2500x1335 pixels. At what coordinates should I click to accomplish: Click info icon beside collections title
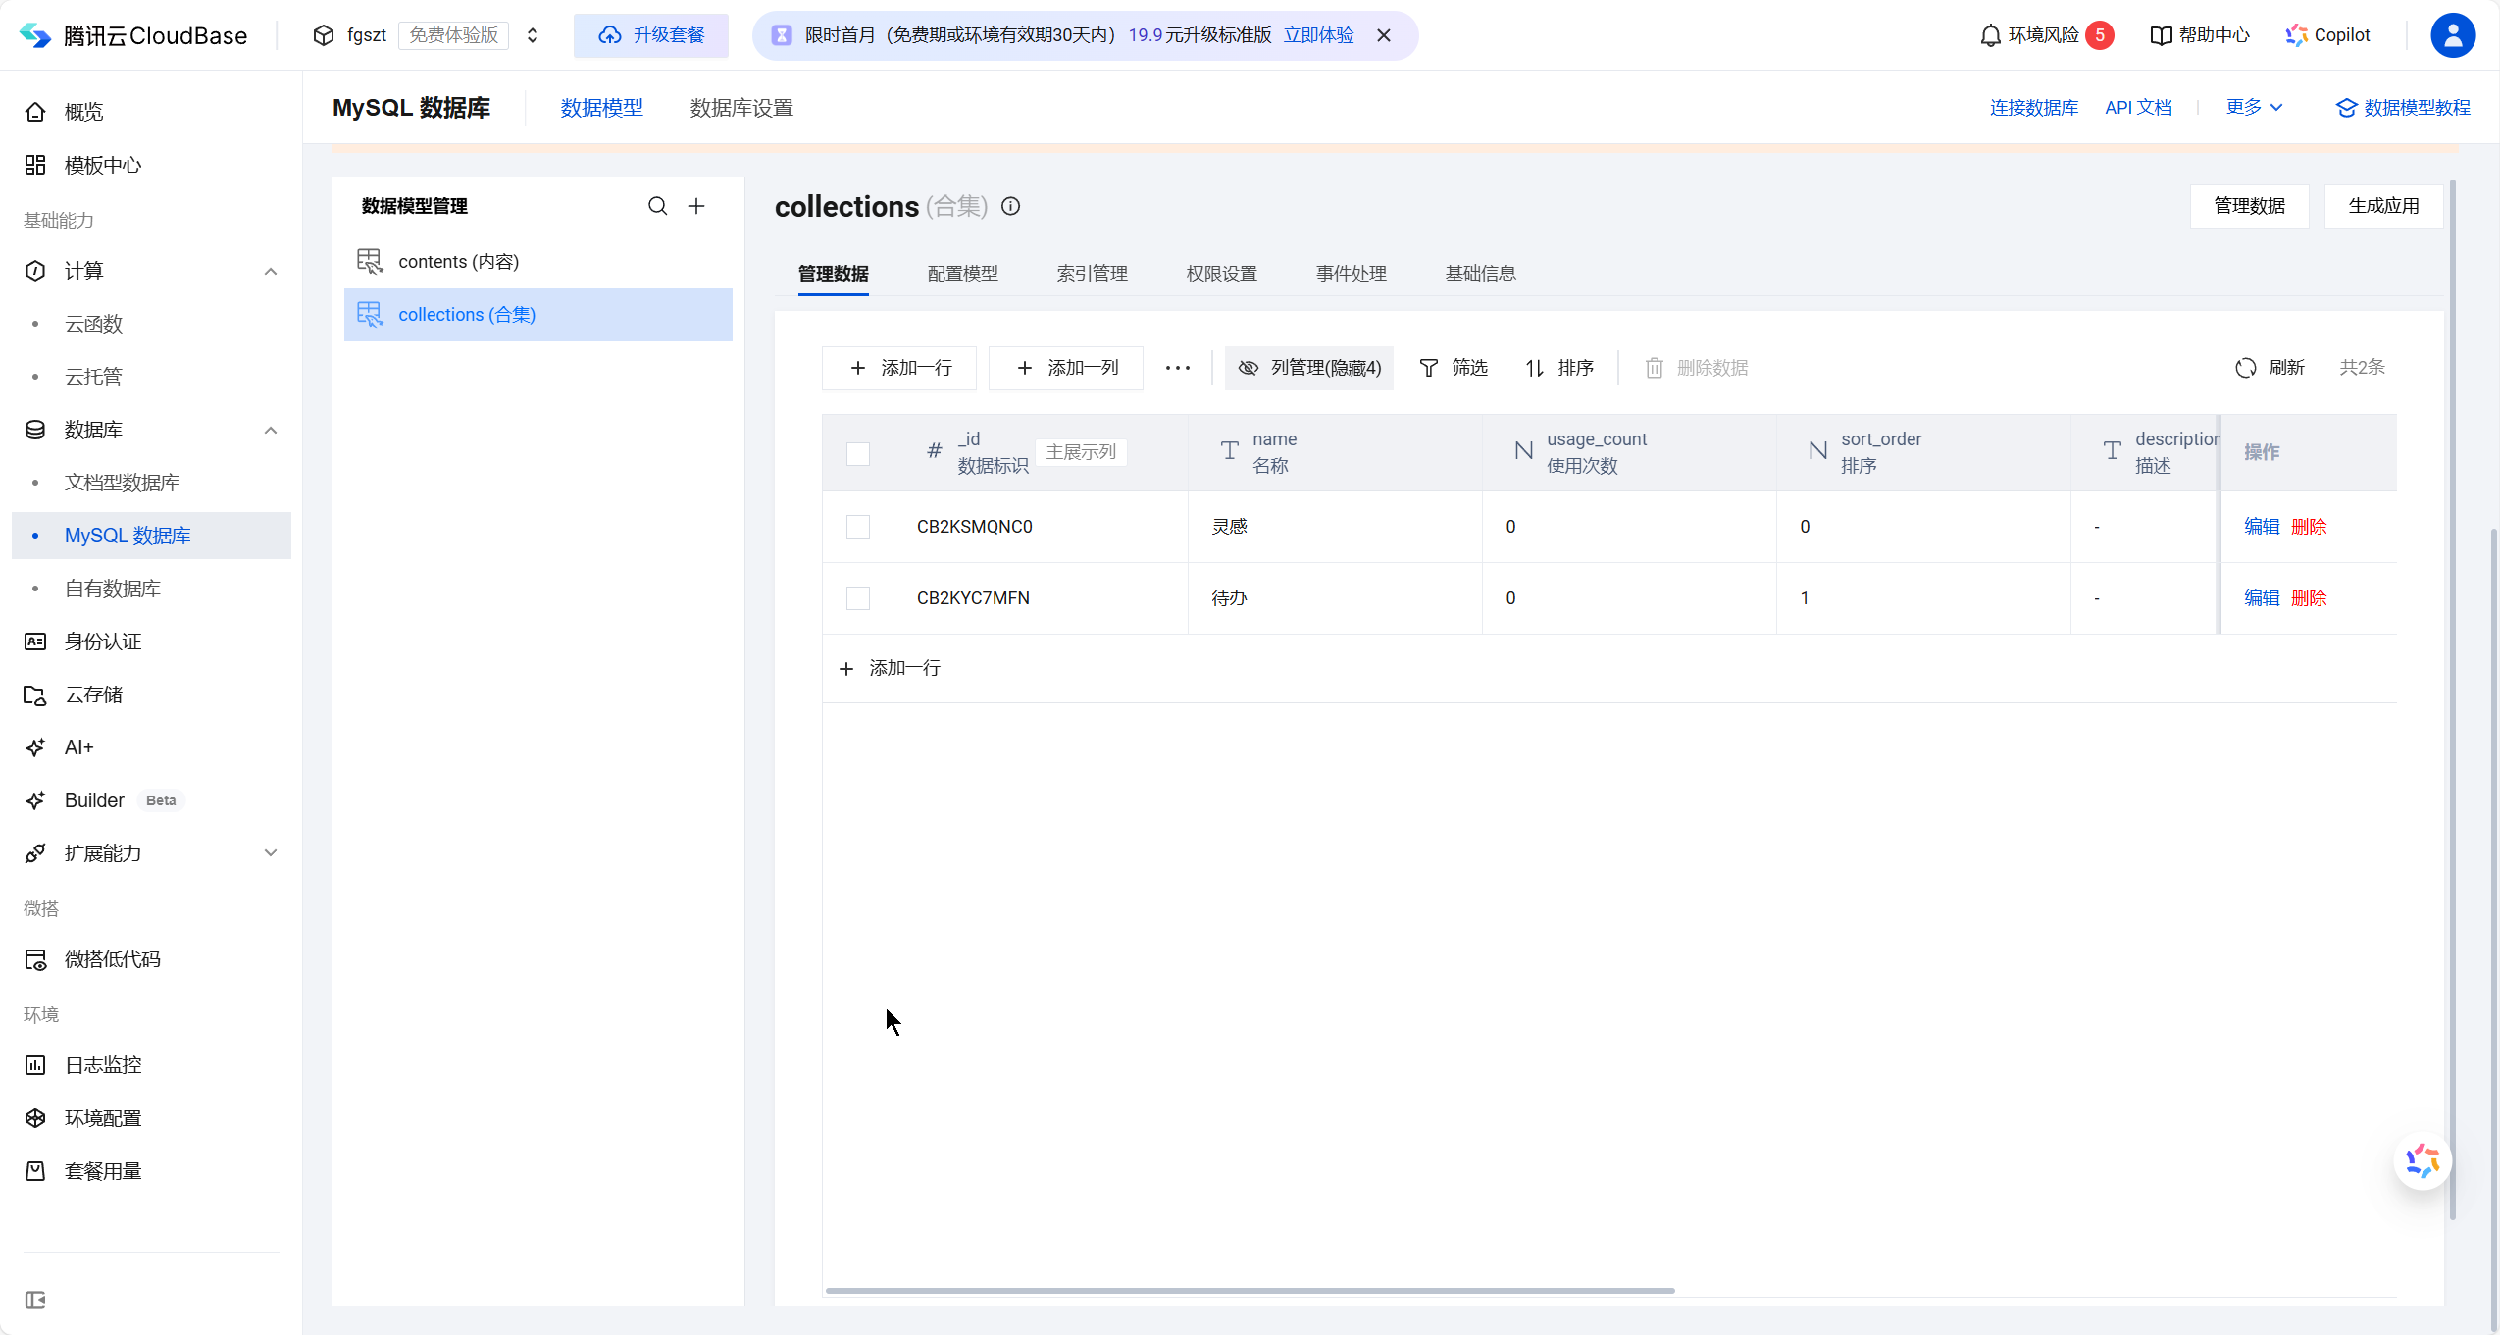1010,206
